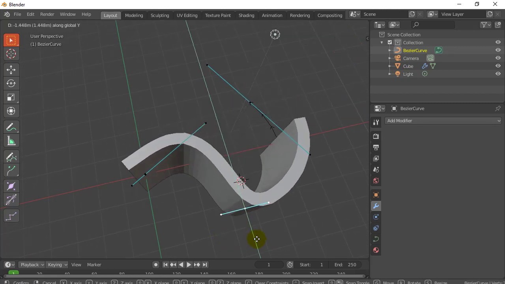Screen dimensions: 505x284
Task: Open the Object Data curve properties tab
Action: 376,239
